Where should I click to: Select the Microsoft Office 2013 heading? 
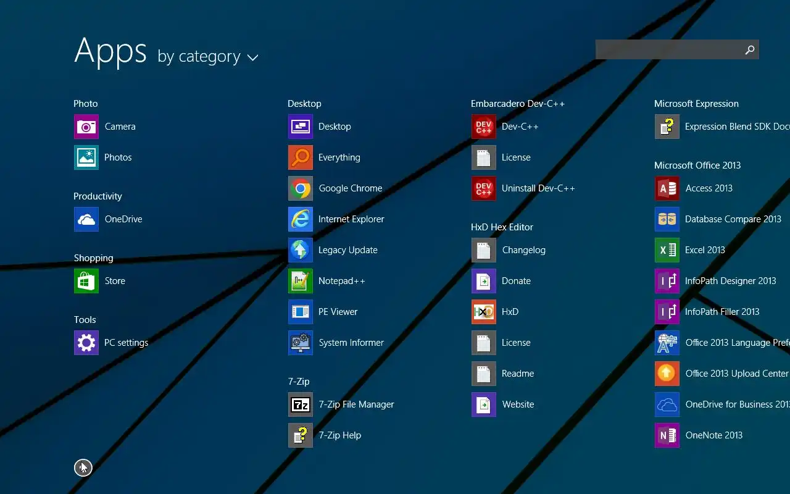pyautogui.click(x=697, y=165)
